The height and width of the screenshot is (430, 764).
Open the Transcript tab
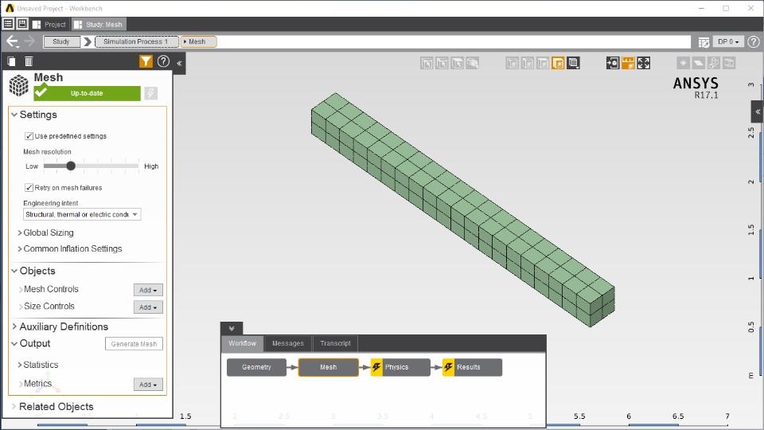tap(335, 343)
